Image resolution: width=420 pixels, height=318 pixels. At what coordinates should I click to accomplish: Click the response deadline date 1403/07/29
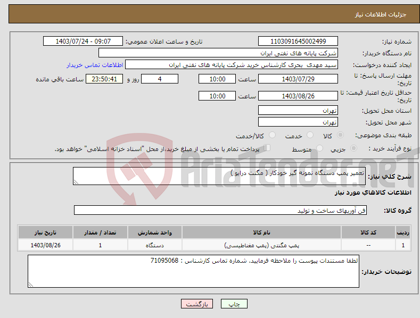pyautogui.click(x=298, y=79)
